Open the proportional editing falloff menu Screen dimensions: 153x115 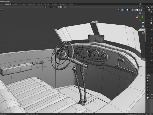[68, 7]
